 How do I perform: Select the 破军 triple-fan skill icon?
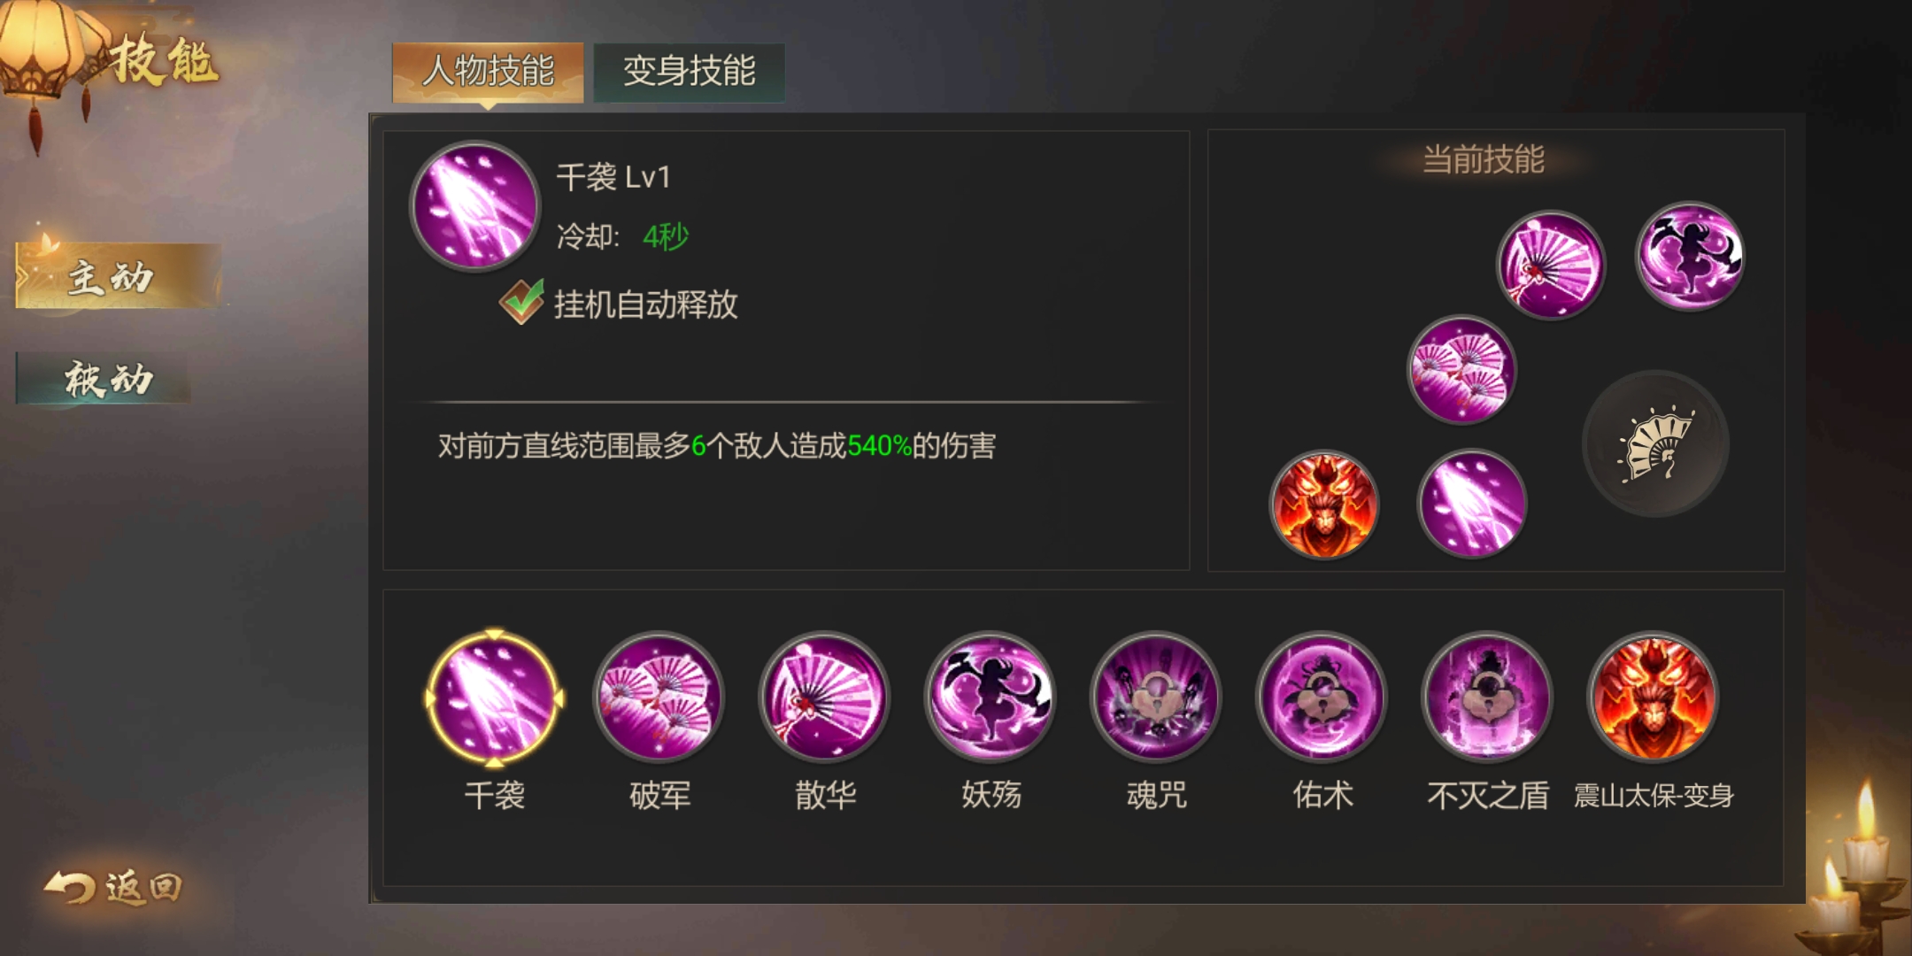point(659,698)
